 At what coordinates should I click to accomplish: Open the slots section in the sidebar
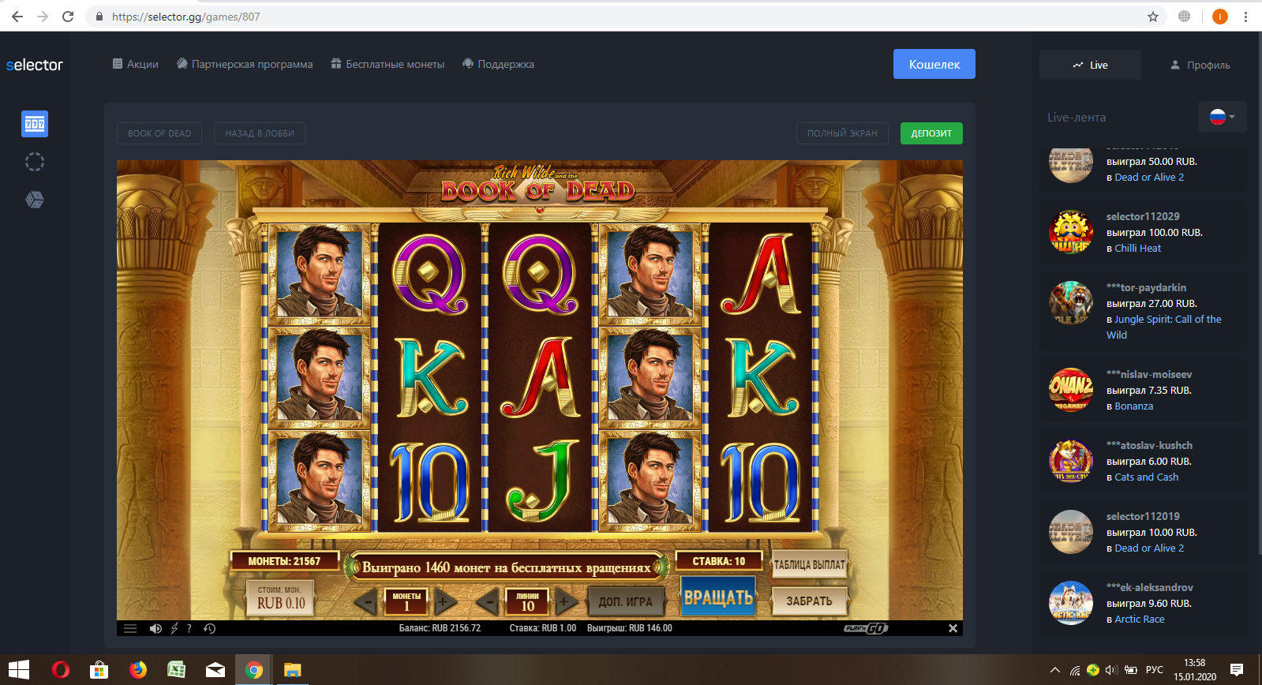tap(35, 124)
